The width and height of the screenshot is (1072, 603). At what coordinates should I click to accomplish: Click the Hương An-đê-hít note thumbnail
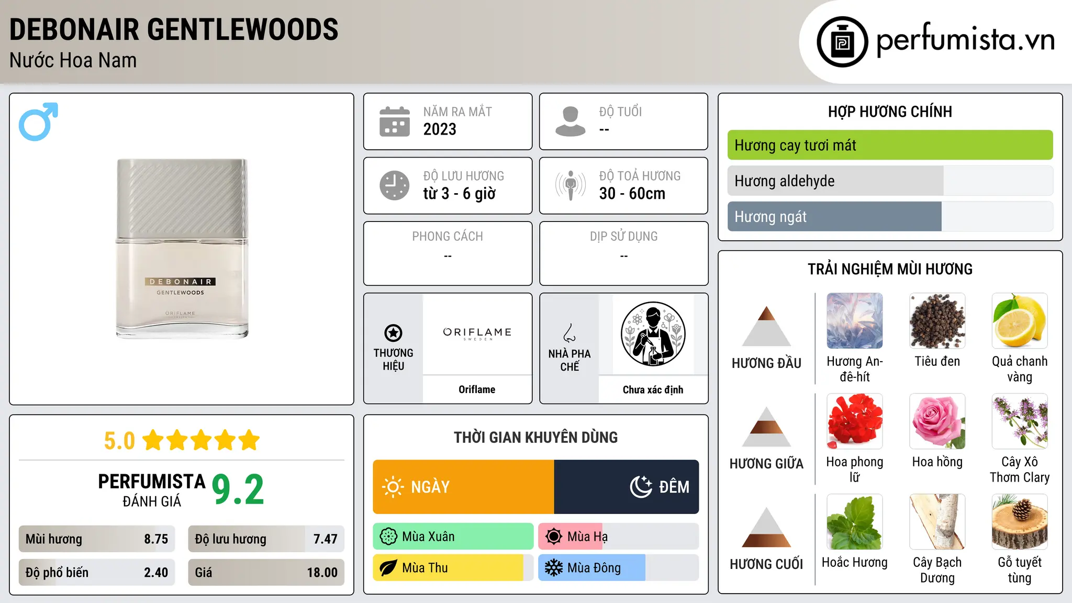[855, 321]
